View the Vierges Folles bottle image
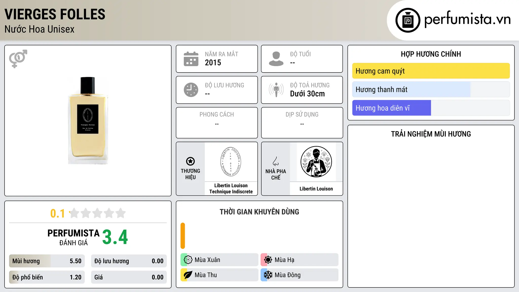 (88, 120)
